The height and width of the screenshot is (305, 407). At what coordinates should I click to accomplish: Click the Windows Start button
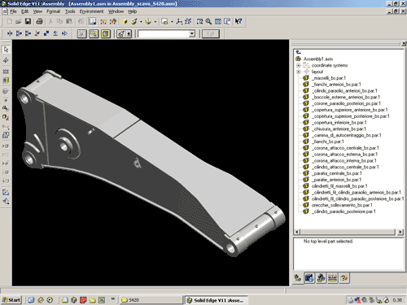[11, 300]
